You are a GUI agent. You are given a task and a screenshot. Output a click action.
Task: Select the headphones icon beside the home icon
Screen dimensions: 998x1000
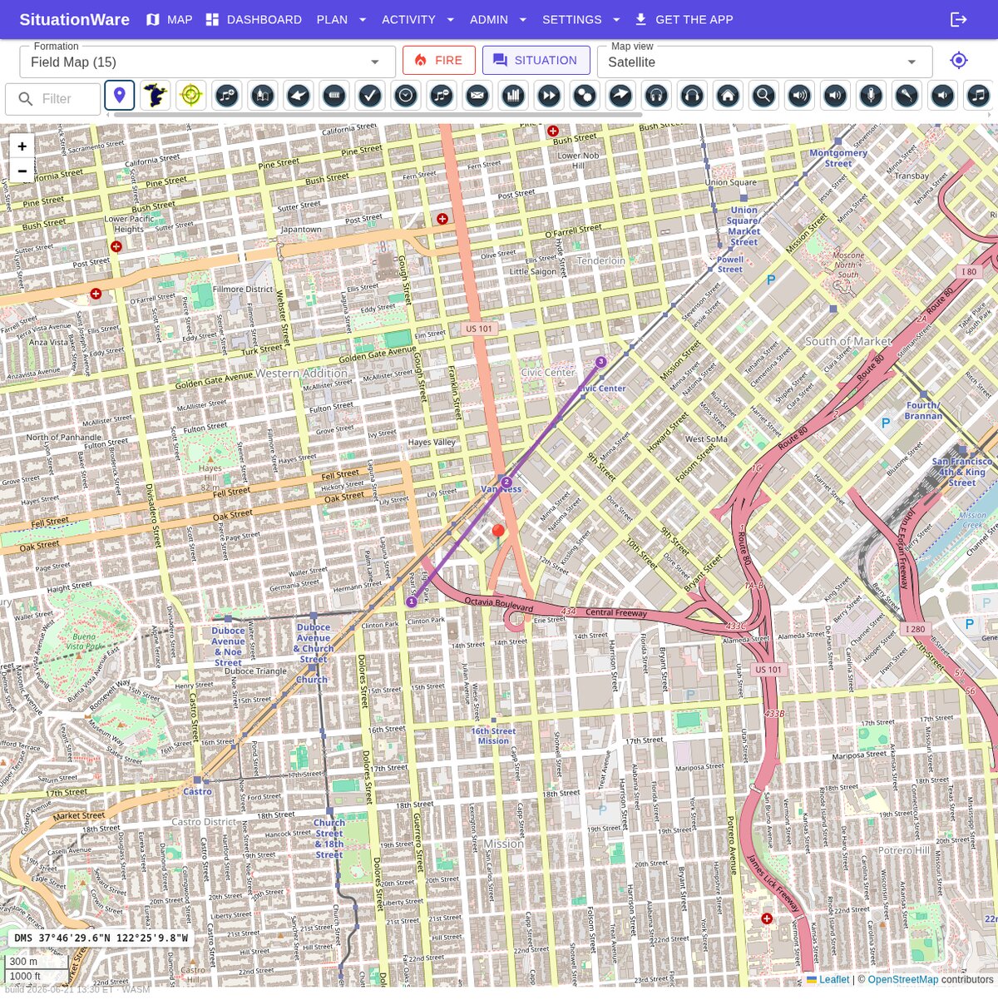(x=691, y=96)
